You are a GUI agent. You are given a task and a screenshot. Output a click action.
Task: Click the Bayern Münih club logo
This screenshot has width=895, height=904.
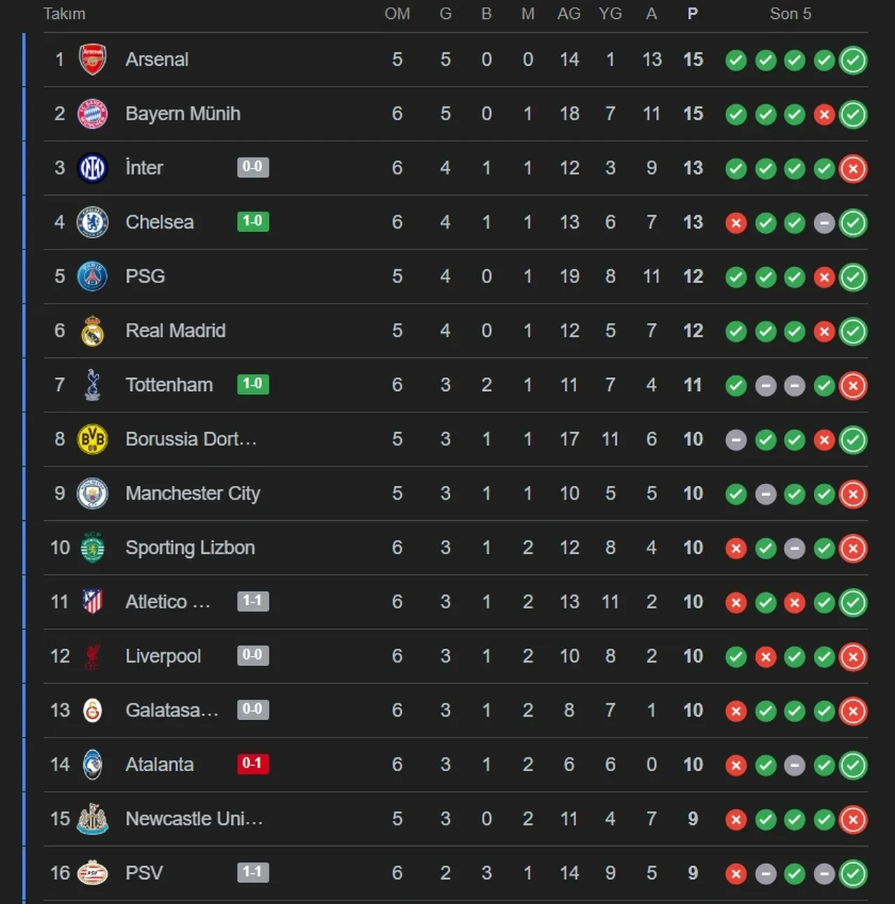click(92, 114)
